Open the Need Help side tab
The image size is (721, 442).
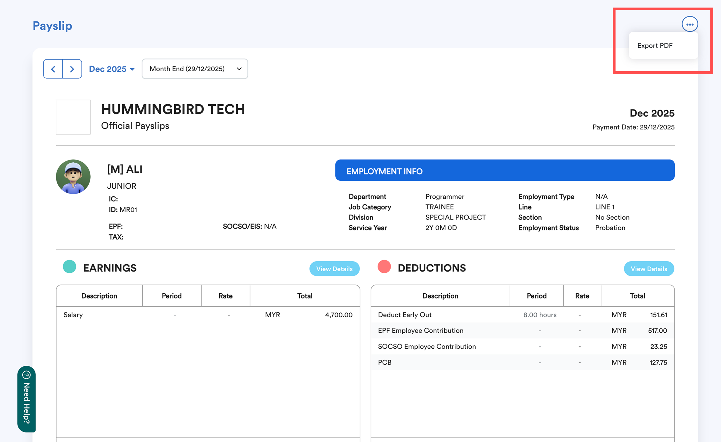(x=26, y=403)
